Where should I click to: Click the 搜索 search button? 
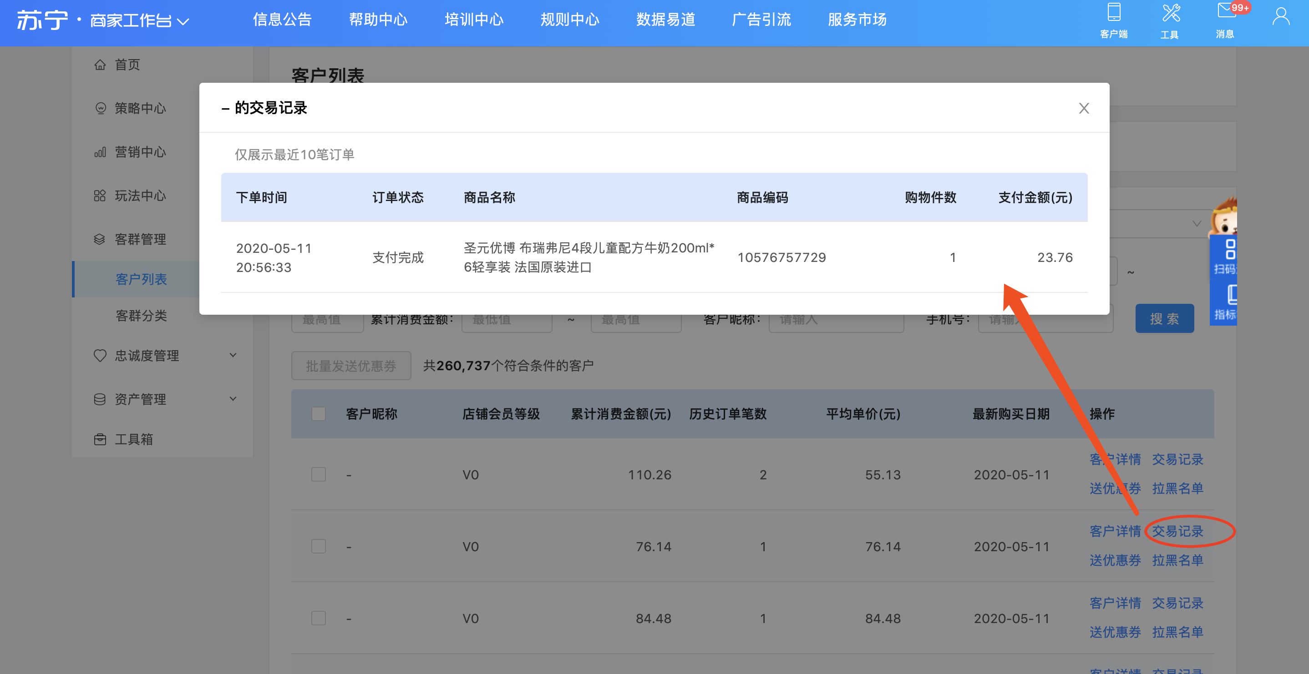(x=1164, y=319)
